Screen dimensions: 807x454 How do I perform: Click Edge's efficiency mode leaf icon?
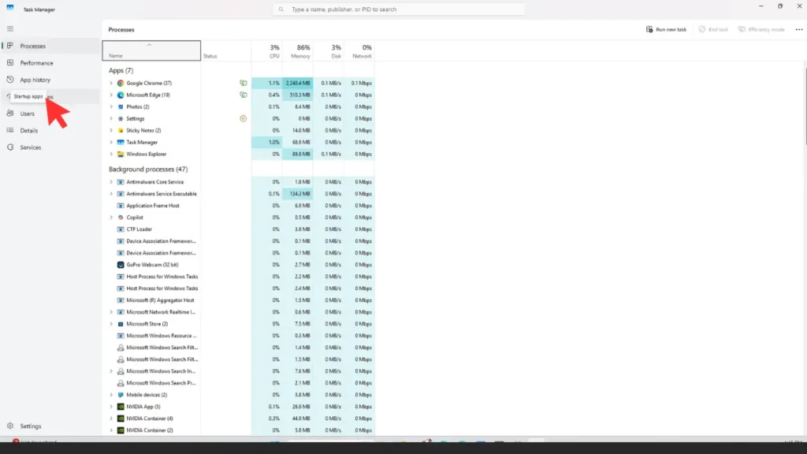tap(242, 95)
